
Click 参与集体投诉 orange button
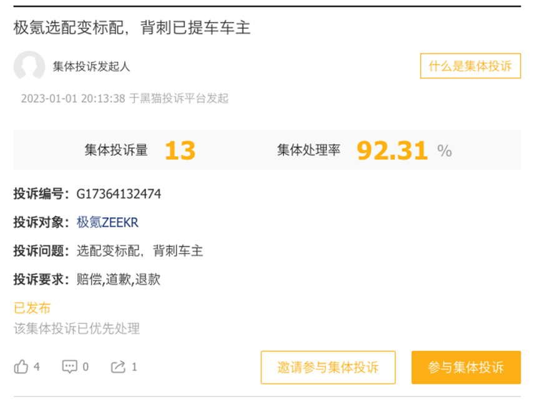(466, 367)
